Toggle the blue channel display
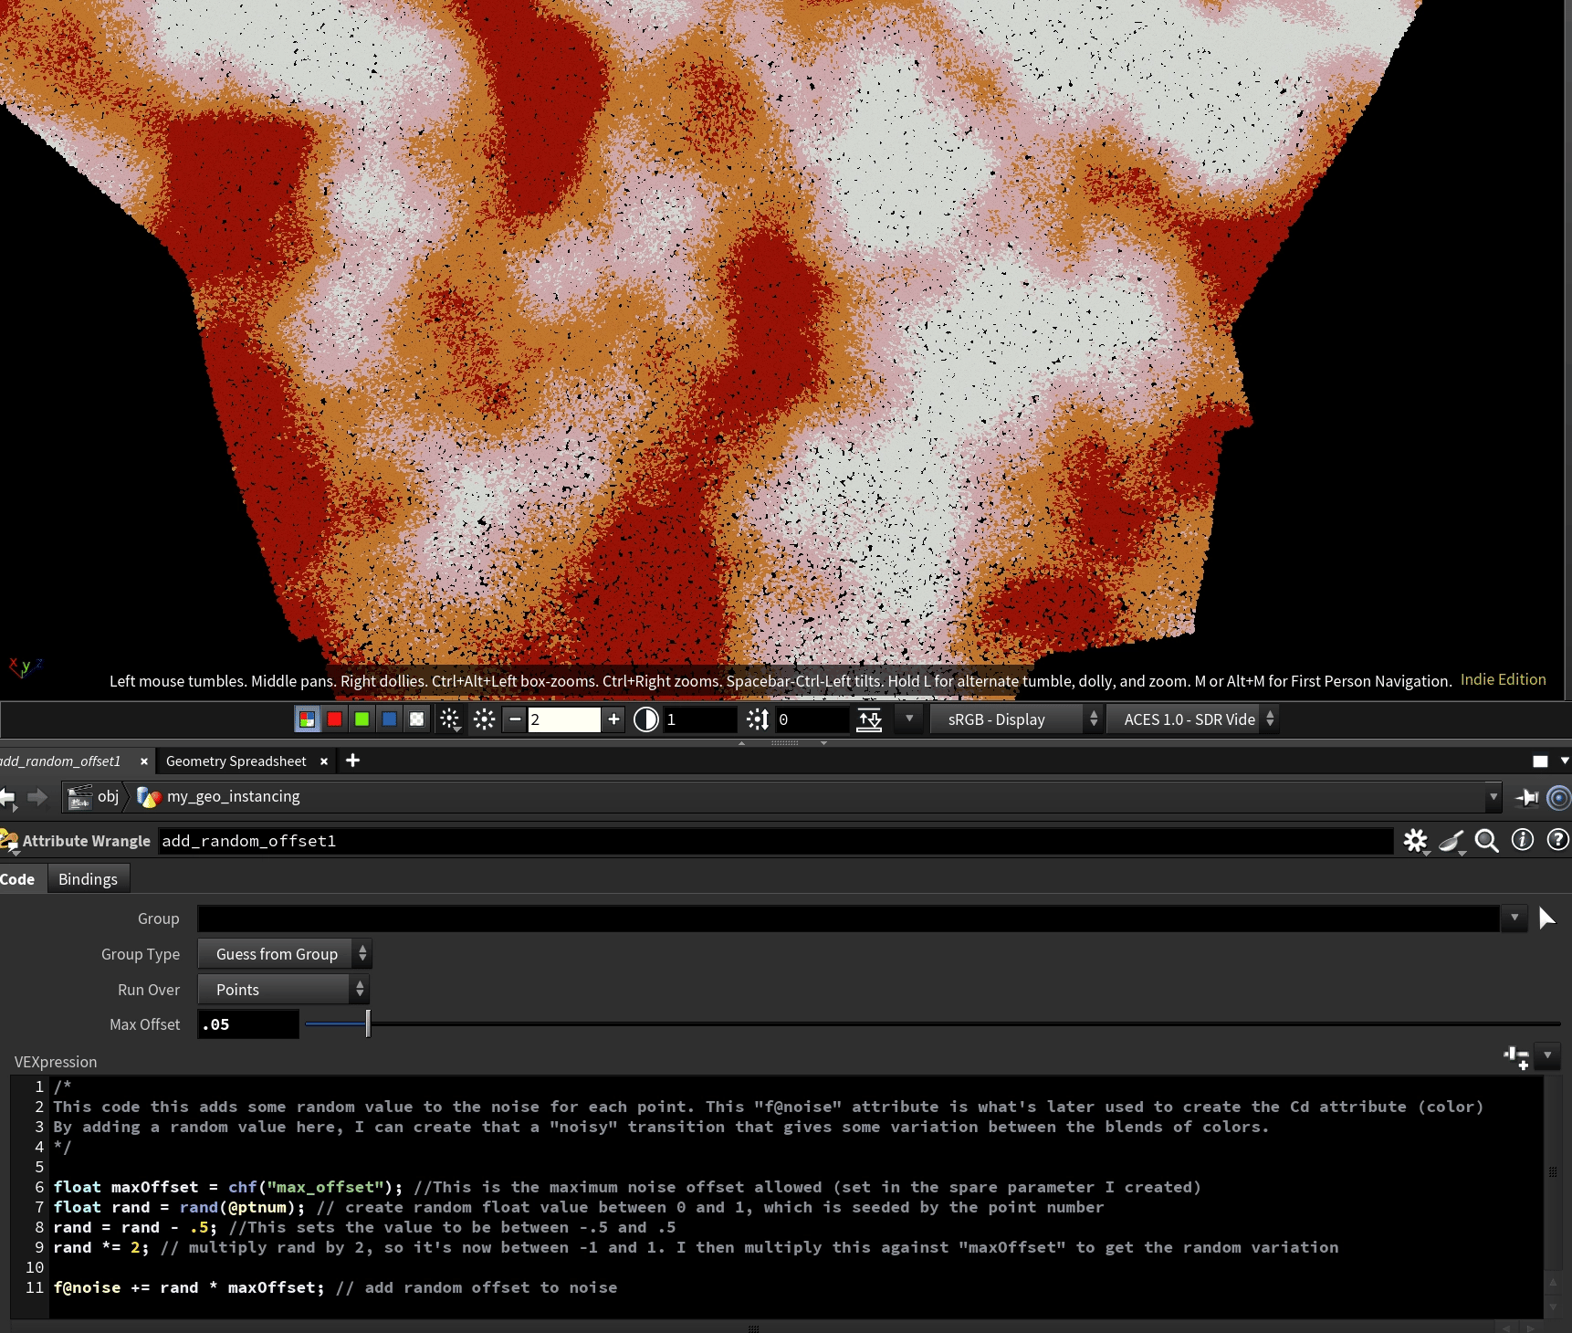1572x1333 pixels. [x=390, y=719]
